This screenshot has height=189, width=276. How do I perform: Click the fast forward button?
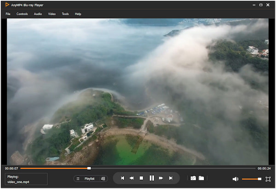tap(161, 178)
